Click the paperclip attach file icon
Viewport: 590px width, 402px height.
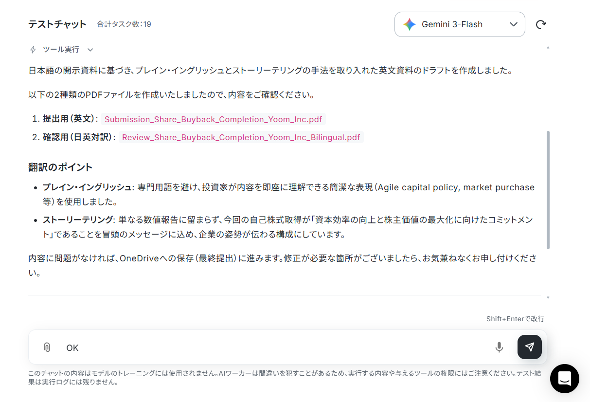(47, 347)
